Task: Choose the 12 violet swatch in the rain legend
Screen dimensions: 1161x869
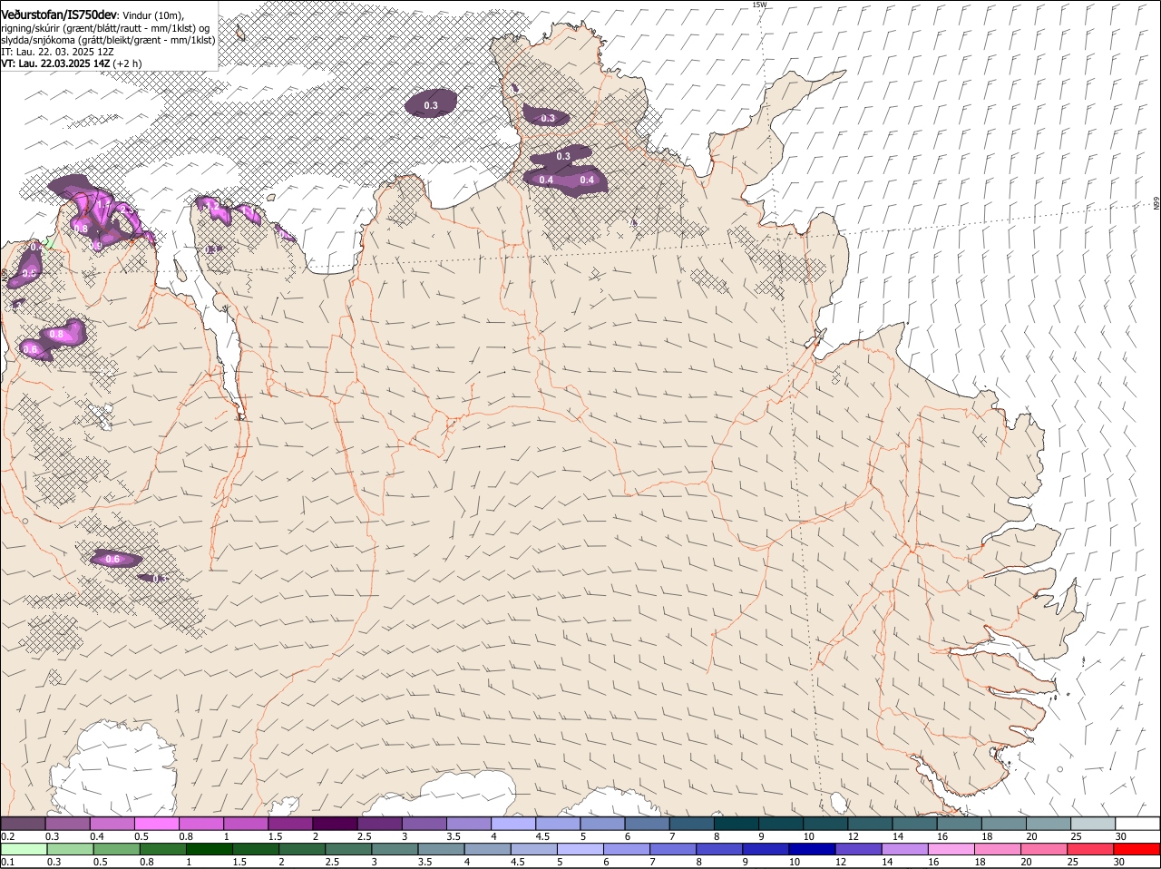Action: click(x=859, y=849)
